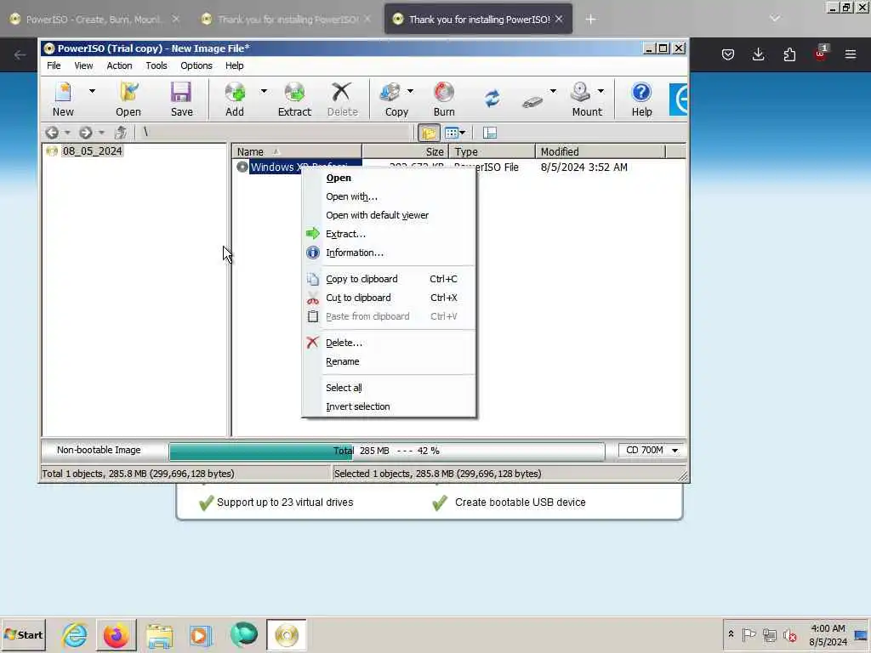Click the Windows Start button
Image resolution: width=871 pixels, height=653 pixels.
click(23, 634)
